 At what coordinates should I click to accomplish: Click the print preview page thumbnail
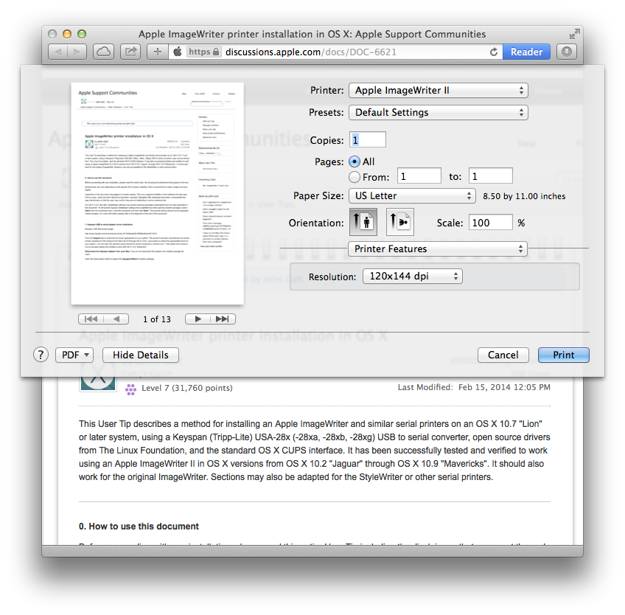coord(158,193)
